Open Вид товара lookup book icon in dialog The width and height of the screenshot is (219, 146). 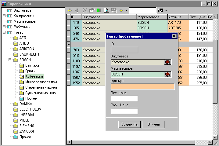coord(168,62)
